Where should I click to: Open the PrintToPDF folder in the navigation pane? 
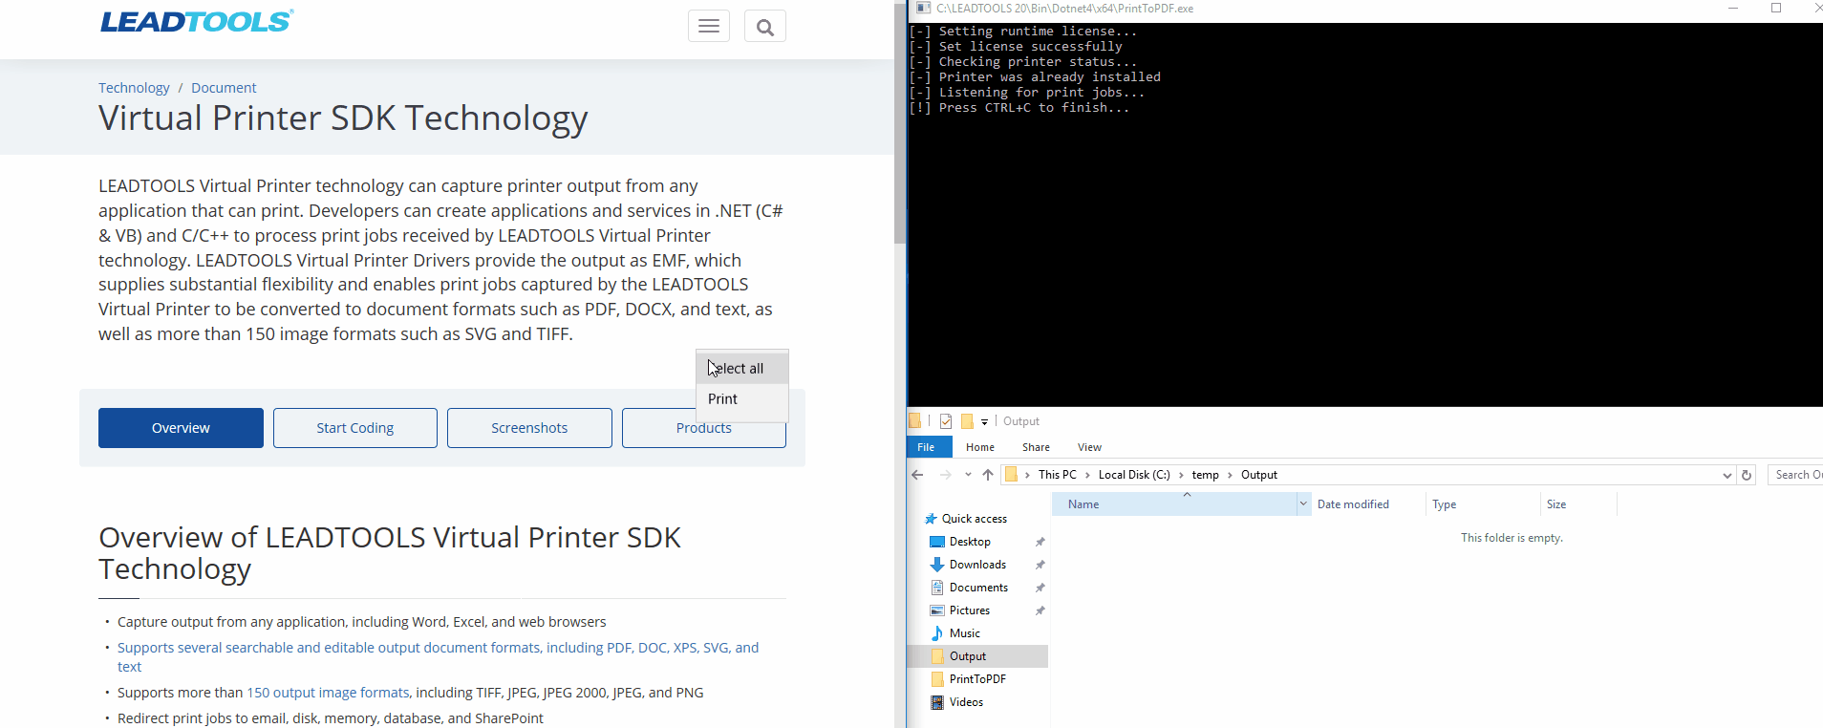(977, 679)
